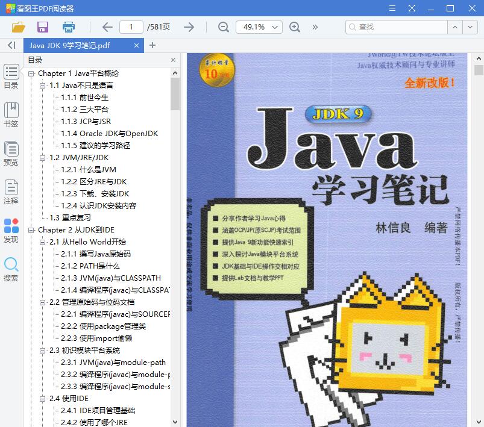
Task: Go to 1.2.4 认识JDK安装内容 entry
Action: (98, 206)
